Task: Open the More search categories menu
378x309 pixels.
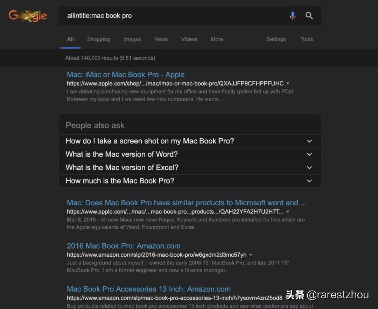Action: [217, 39]
